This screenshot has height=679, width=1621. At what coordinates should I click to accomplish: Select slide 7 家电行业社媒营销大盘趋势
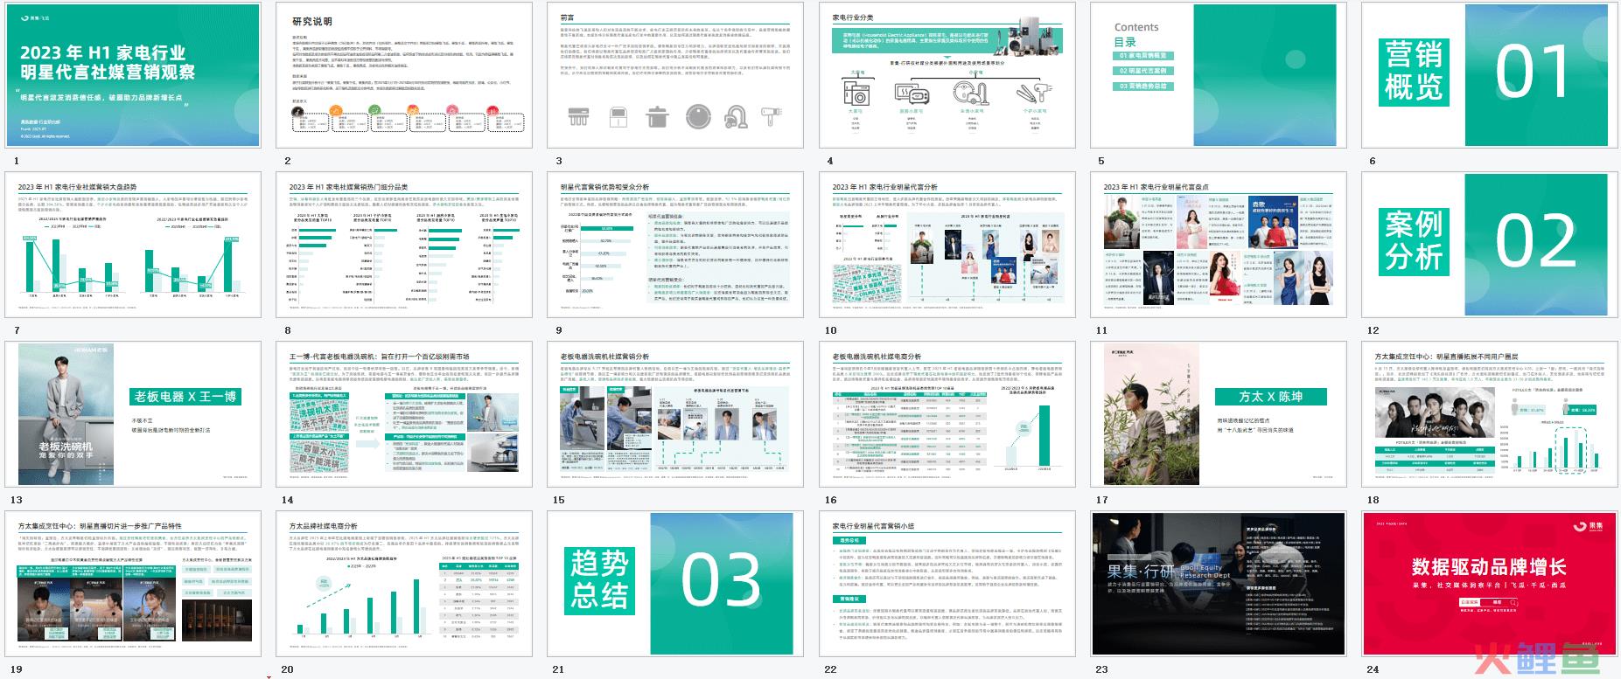(133, 244)
